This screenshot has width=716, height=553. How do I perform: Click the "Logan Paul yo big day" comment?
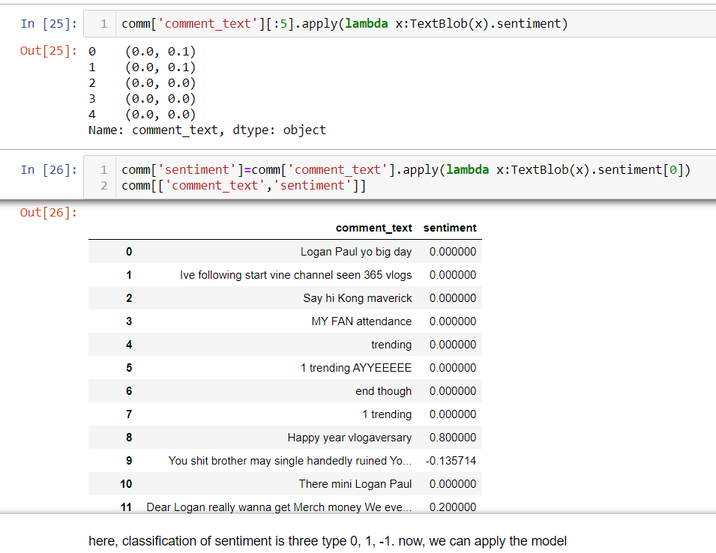click(x=356, y=252)
